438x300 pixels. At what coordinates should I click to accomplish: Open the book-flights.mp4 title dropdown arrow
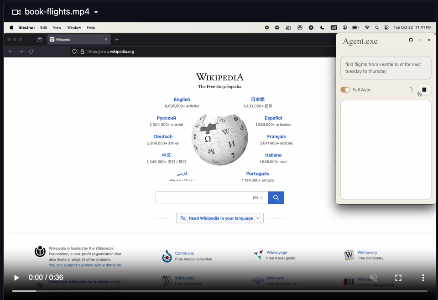tap(96, 12)
